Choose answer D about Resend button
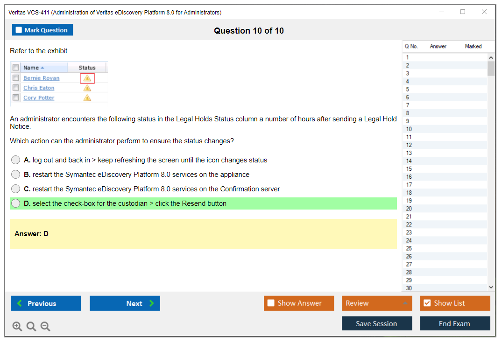Image resolution: width=502 pixels, height=343 pixels. point(16,203)
